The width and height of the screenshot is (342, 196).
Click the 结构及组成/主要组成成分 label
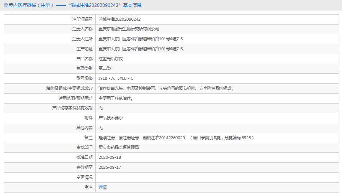(x=70, y=88)
